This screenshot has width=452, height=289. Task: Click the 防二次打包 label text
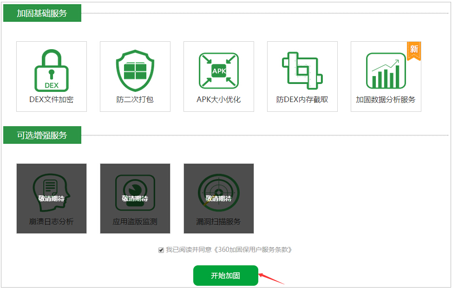pos(135,100)
